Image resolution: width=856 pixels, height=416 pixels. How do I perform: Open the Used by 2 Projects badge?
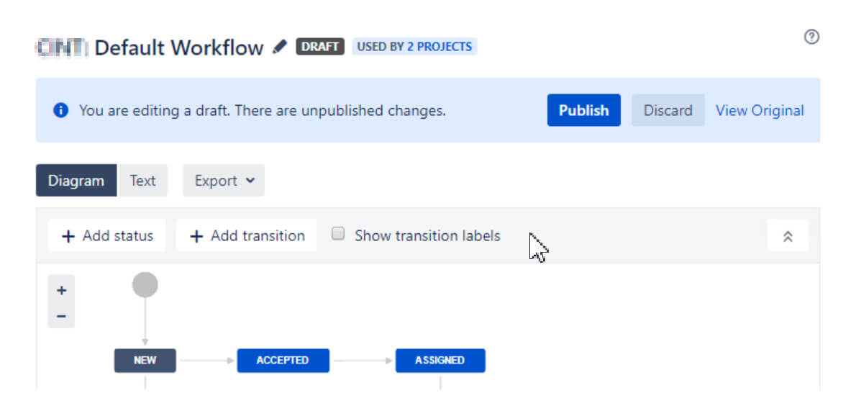click(414, 47)
